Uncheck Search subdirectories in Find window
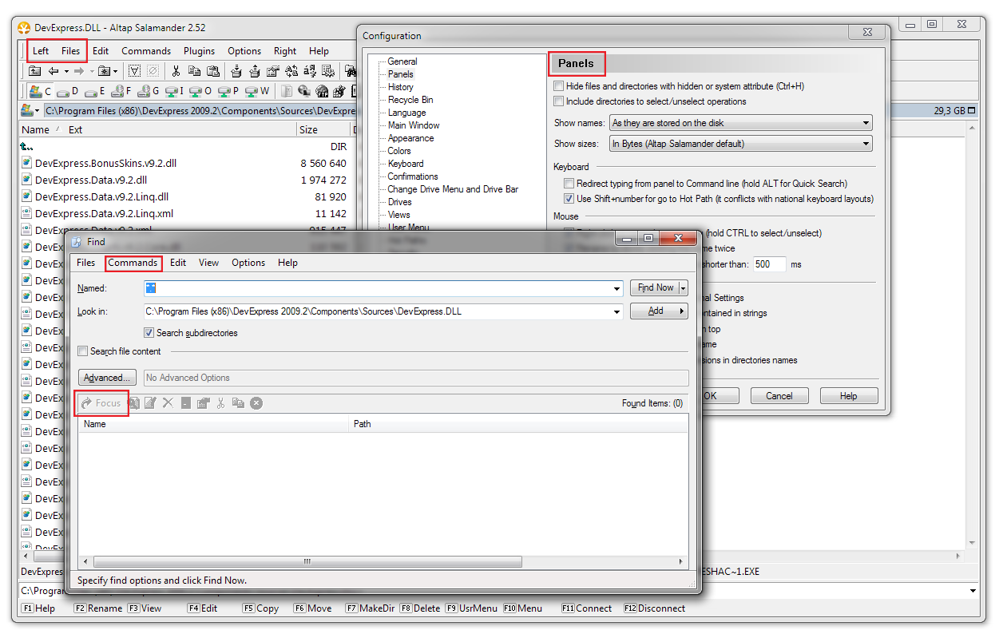 point(149,333)
